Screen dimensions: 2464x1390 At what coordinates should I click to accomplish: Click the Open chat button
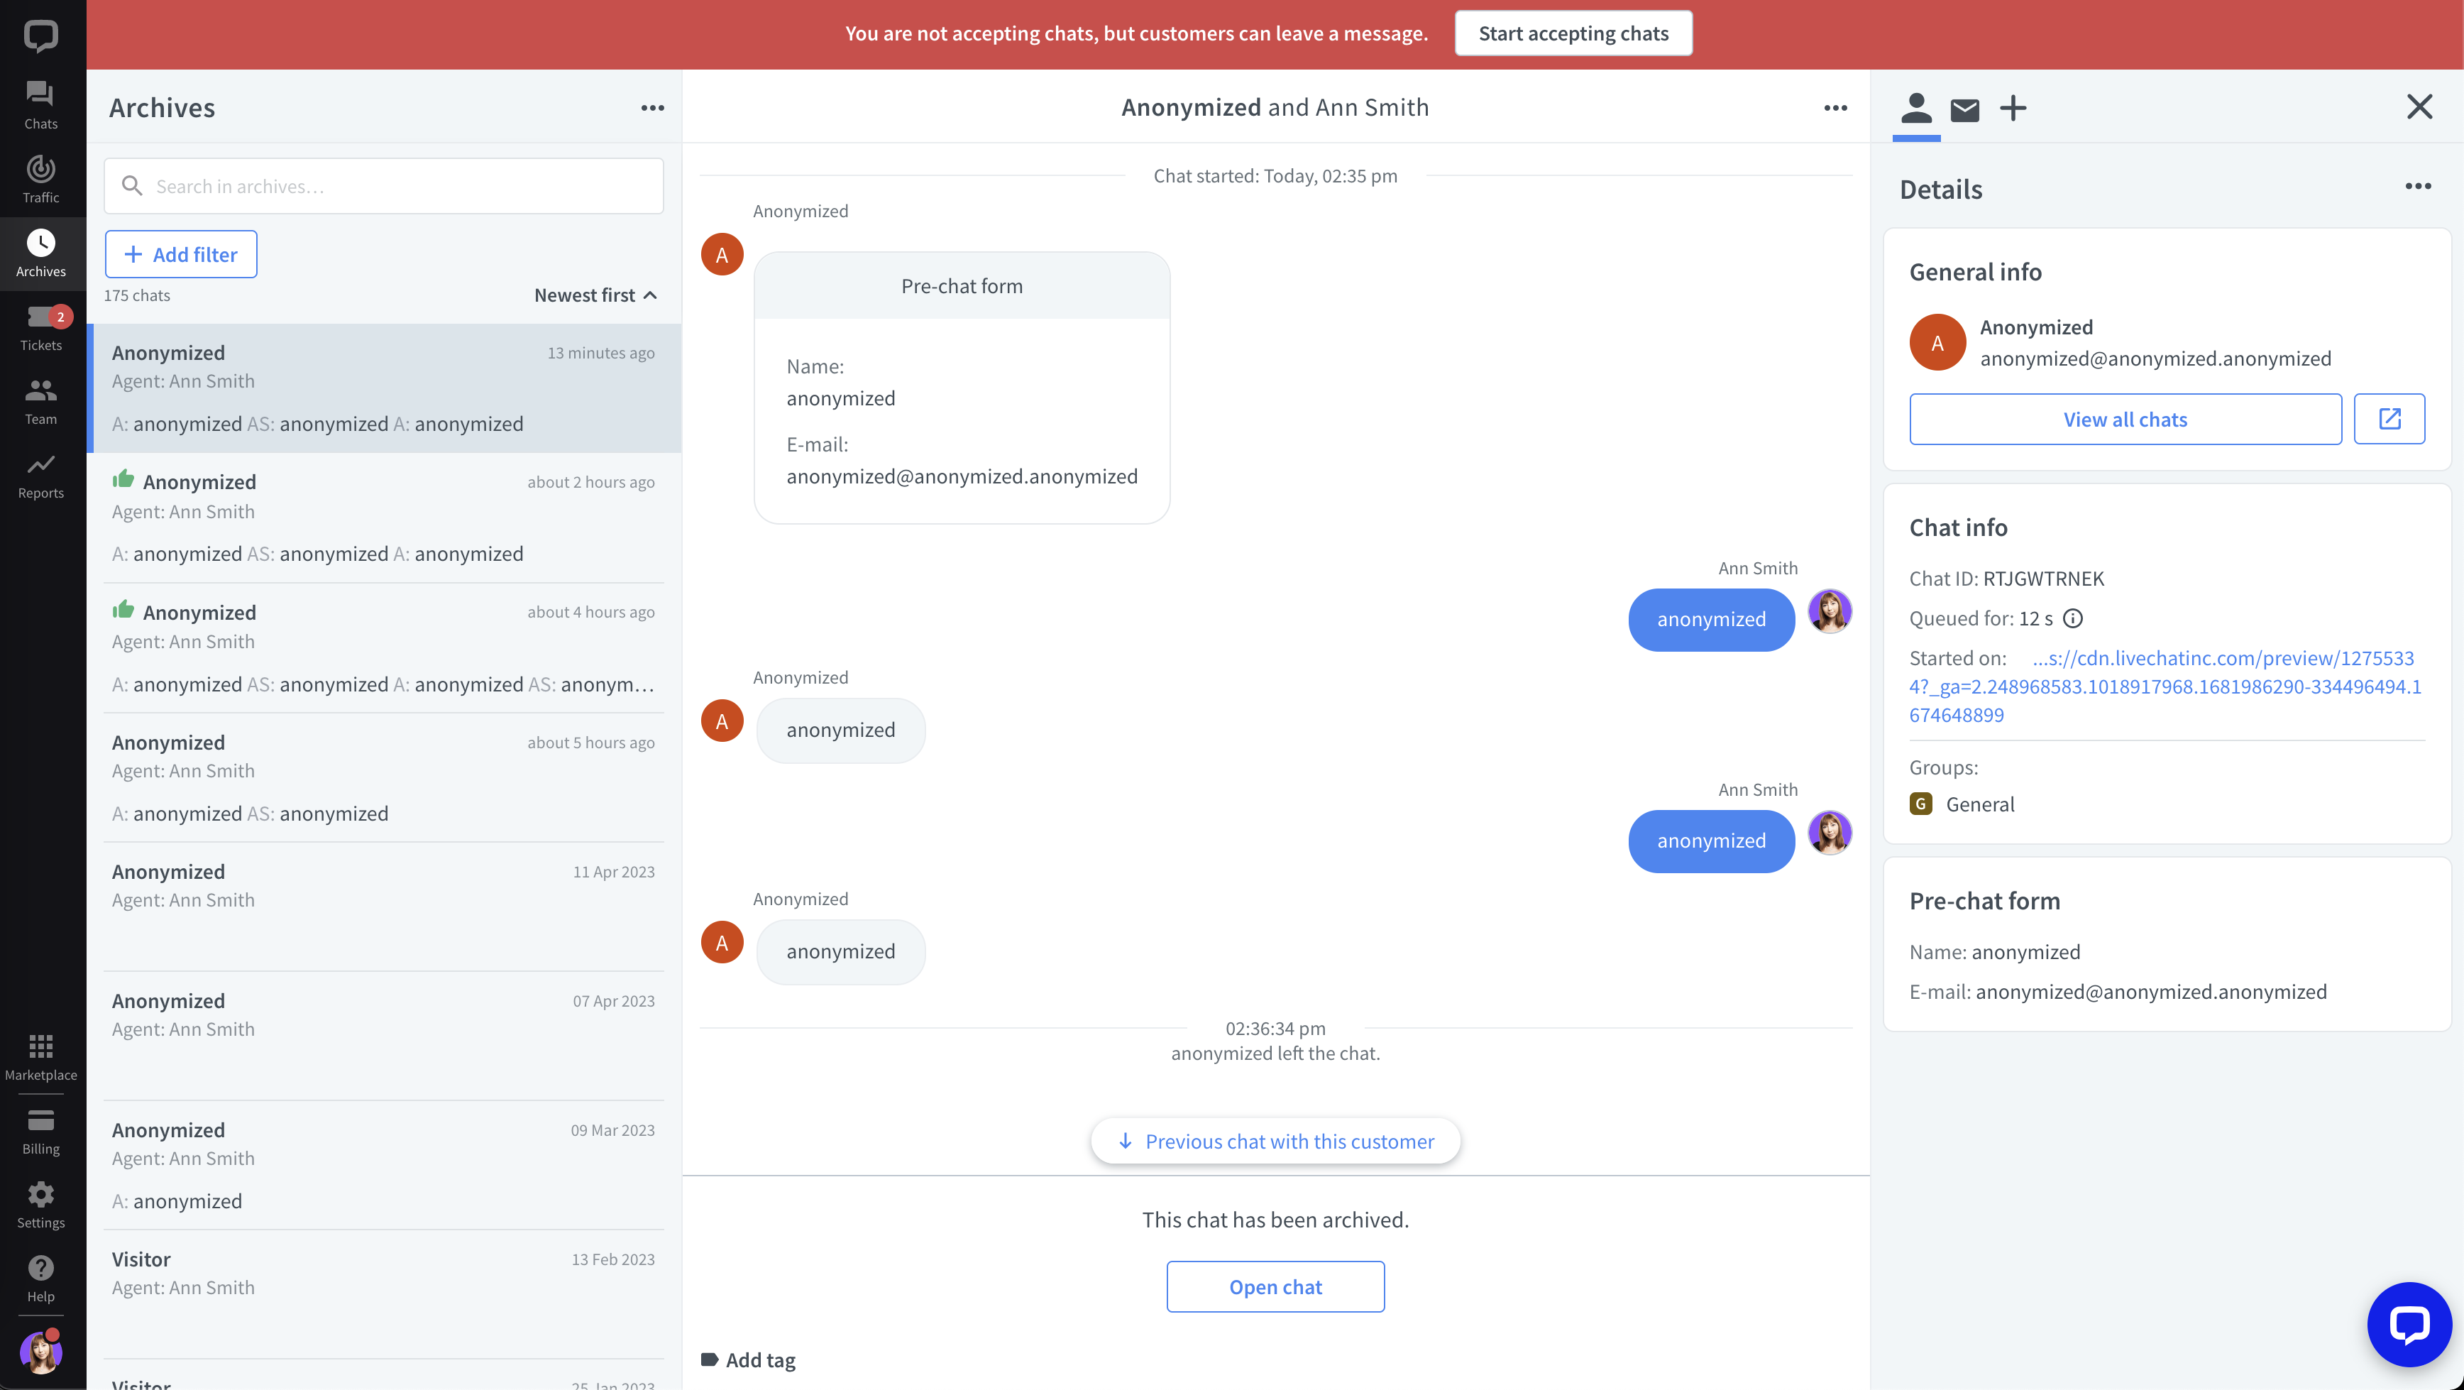pos(1275,1286)
